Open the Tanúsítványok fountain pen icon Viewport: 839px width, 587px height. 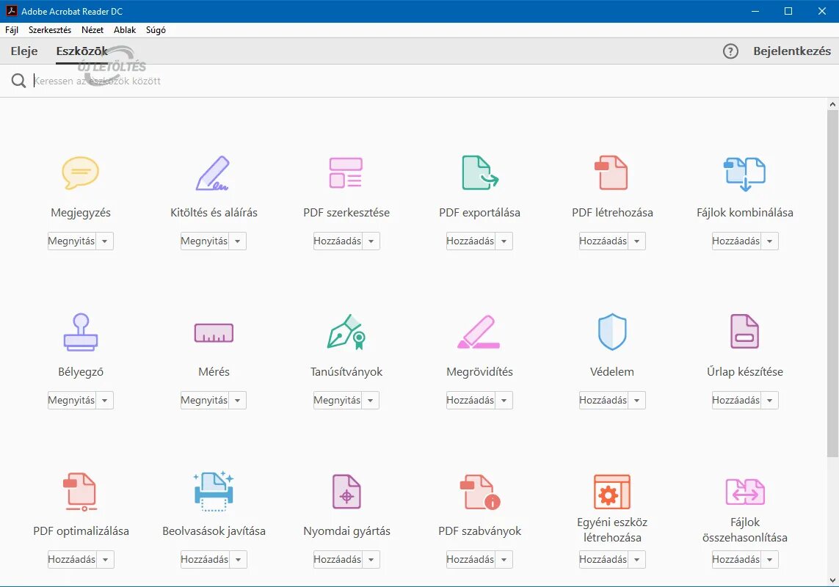(346, 332)
